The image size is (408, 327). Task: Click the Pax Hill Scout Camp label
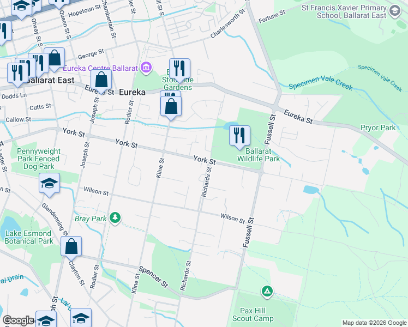coord(253,314)
